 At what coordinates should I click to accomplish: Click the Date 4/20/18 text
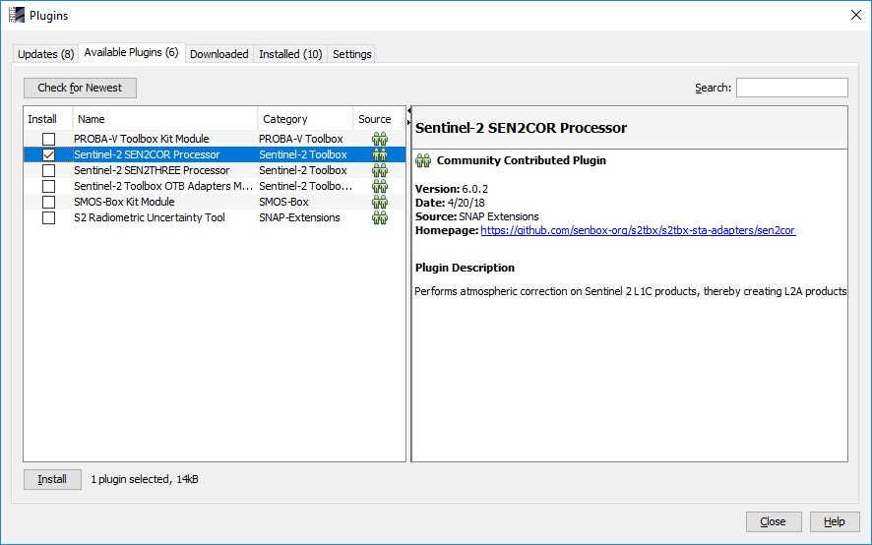click(450, 203)
